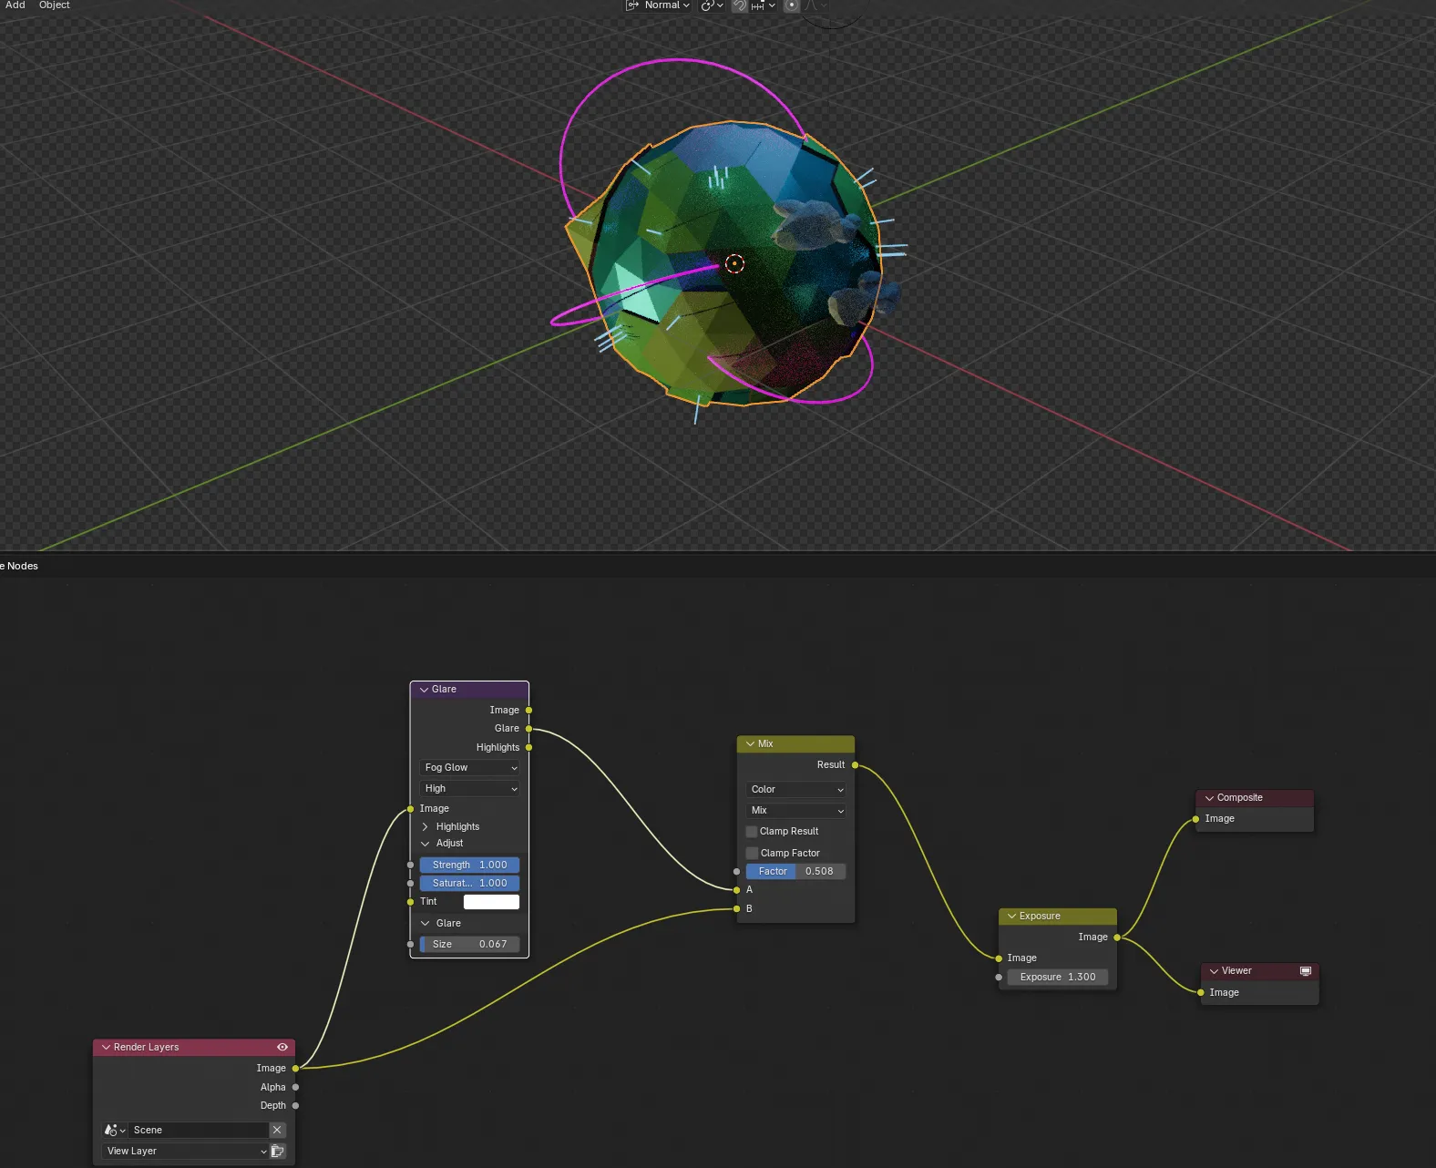Open the Mix blend mode dropdown

pyautogui.click(x=796, y=810)
